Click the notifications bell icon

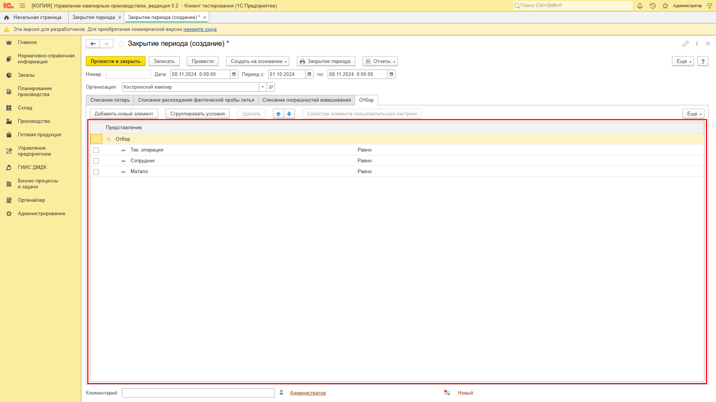coord(640,6)
